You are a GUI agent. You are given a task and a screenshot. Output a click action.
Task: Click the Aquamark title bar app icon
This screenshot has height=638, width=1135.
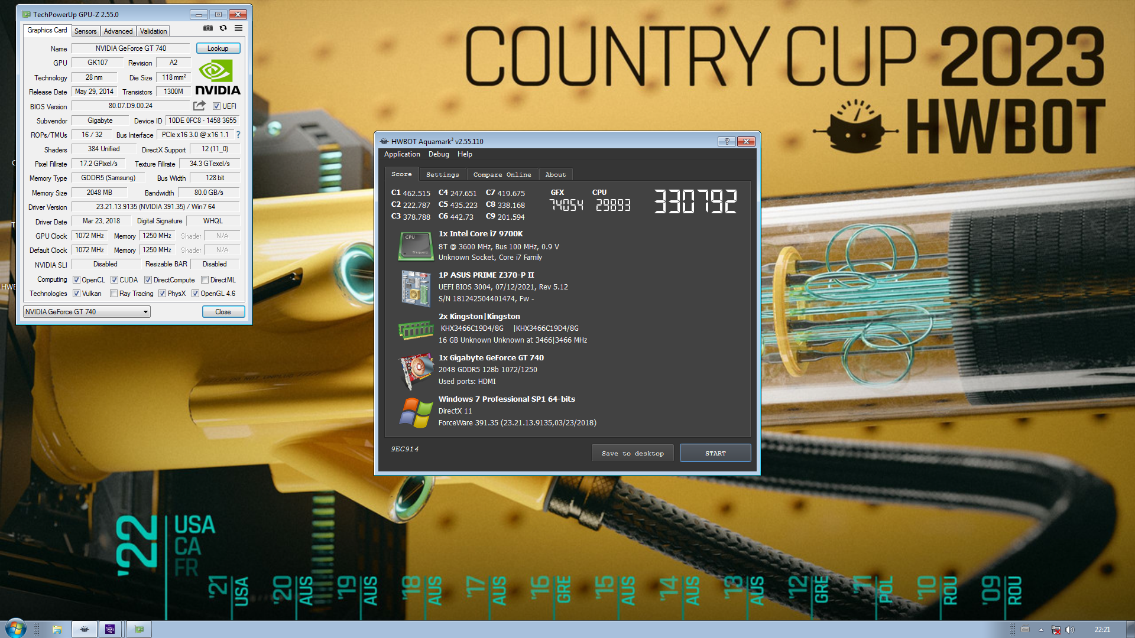click(384, 141)
